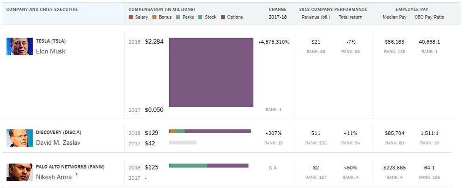Image resolution: width=466 pixels, height=188 pixels.
Task: Click the Perks blue-gray legend swatch
Action: pos(178,17)
